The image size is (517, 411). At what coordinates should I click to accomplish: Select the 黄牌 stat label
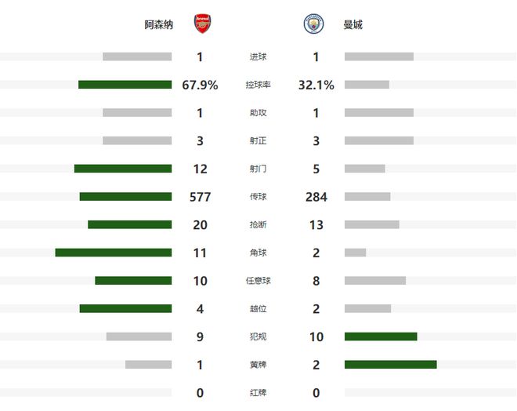tap(258, 365)
